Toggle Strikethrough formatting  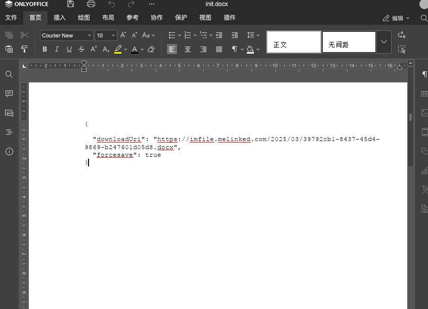[81, 49]
